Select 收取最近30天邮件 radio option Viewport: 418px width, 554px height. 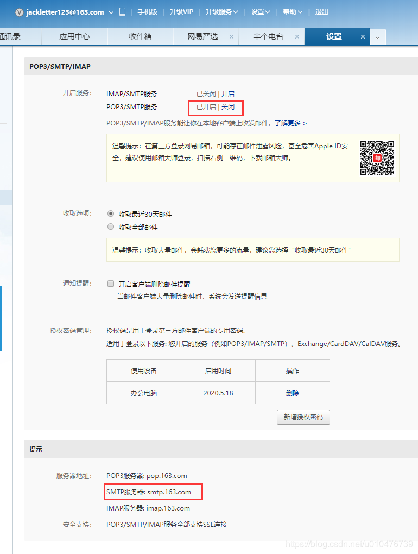pyautogui.click(x=111, y=214)
